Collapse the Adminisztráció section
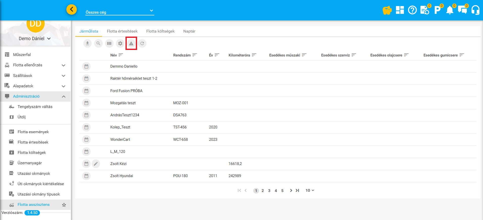This screenshot has height=220, width=483. pyautogui.click(x=64, y=96)
